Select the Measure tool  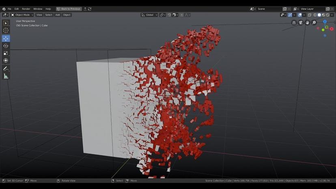[6, 76]
